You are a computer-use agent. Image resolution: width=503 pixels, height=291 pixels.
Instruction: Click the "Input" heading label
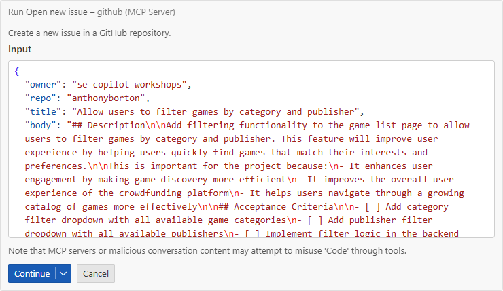tap(20, 49)
